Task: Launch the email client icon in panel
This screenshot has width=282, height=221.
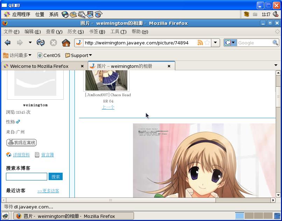Action: [73, 14]
